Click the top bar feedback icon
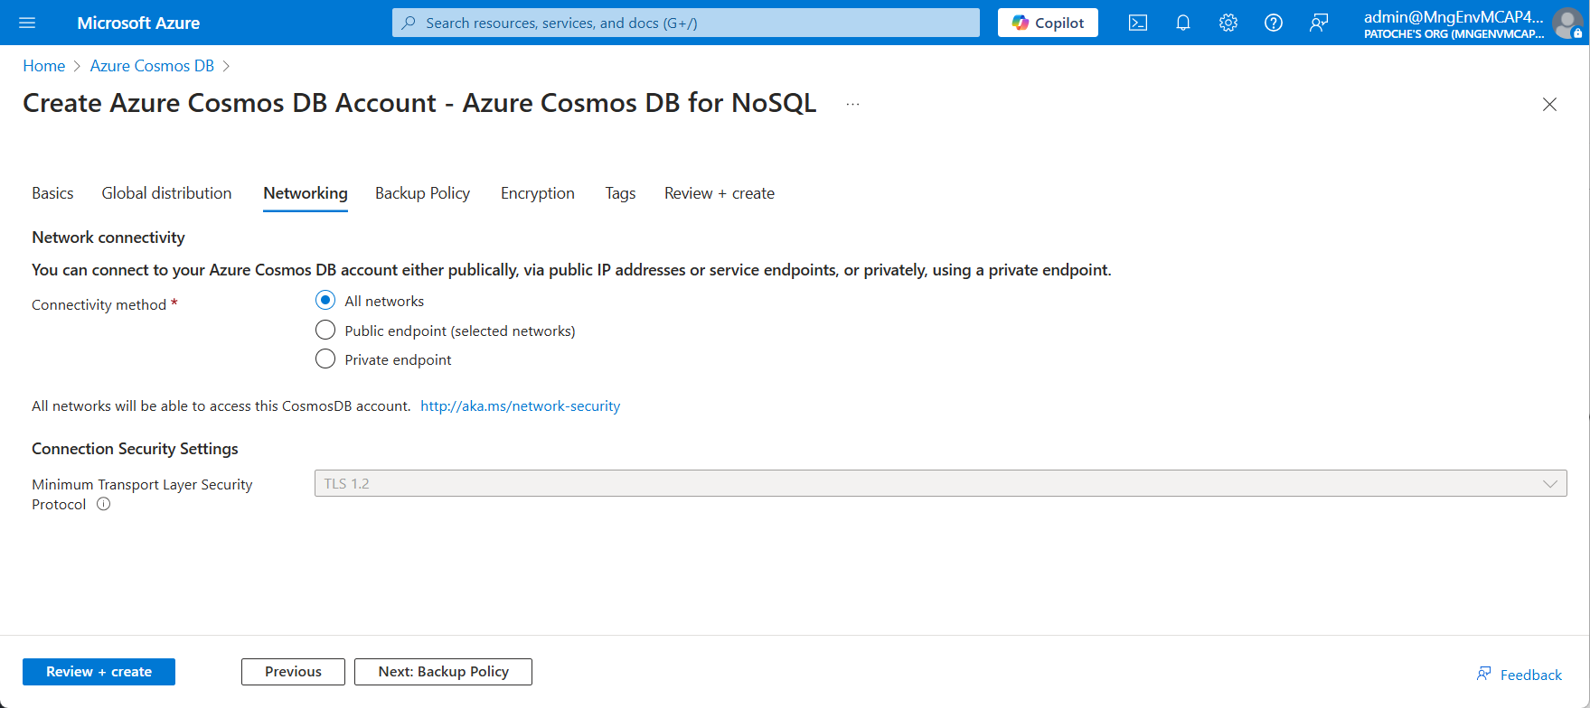The image size is (1590, 708). pyautogui.click(x=1319, y=23)
